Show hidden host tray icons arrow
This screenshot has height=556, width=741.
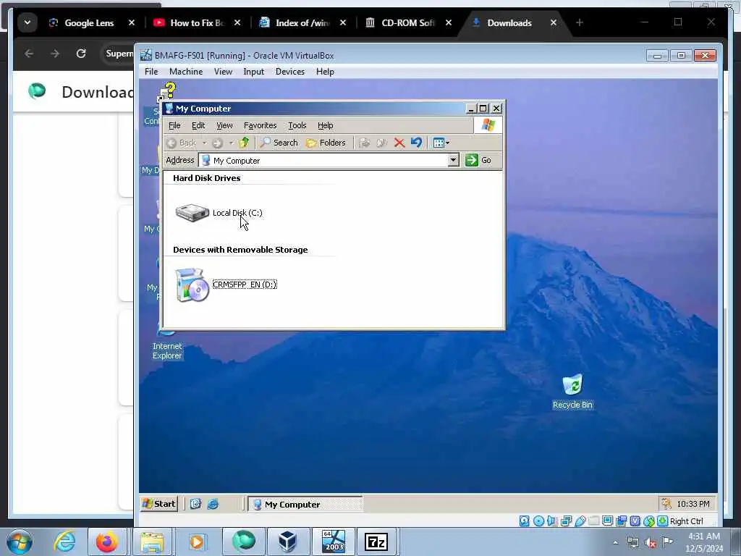[x=615, y=543]
